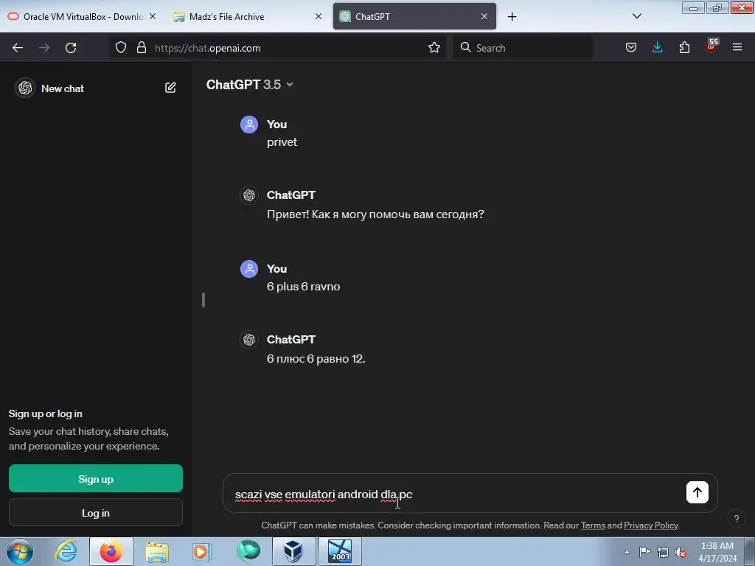Bookmark this page with star icon
Viewport: 755px width, 566px height.
434,48
